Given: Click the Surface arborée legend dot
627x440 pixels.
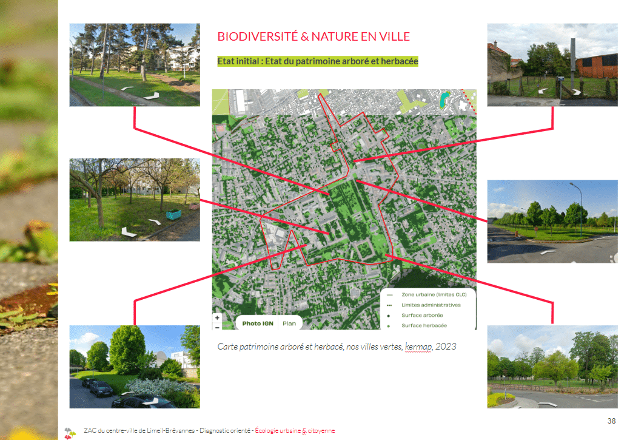Looking at the screenshot, I should (389, 316).
